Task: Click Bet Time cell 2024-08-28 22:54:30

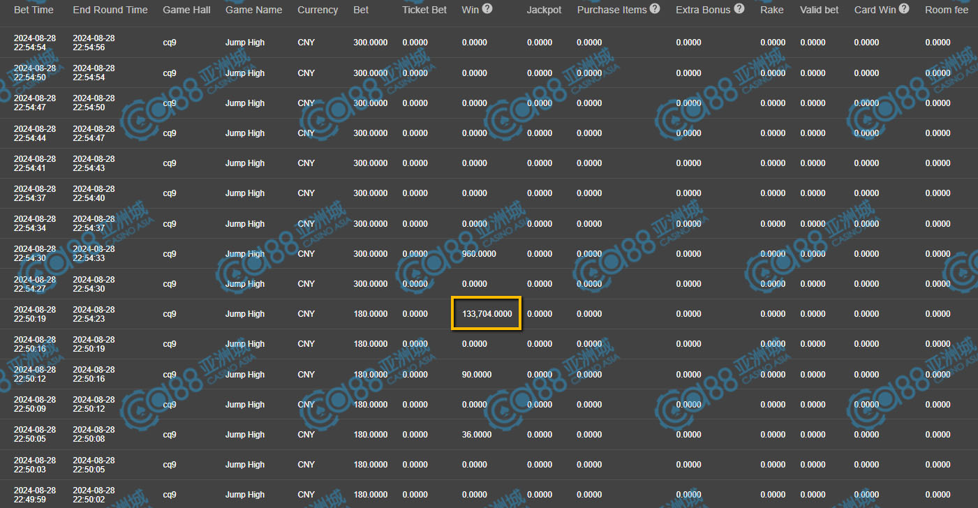Action: coord(35,253)
